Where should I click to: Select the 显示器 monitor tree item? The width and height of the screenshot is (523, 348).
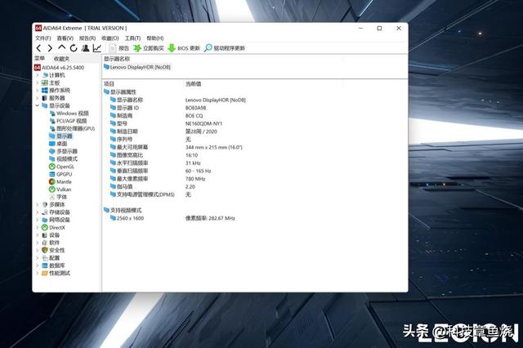tap(60, 136)
